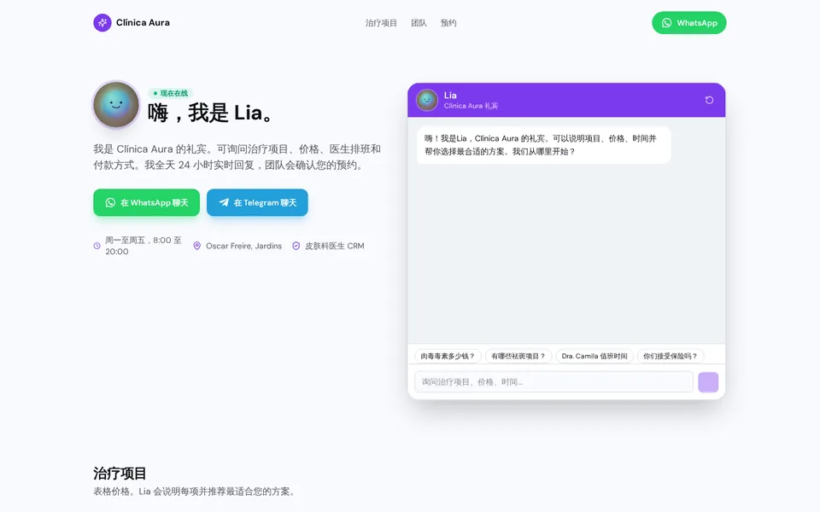Image resolution: width=820 pixels, height=512 pixels.
Task: Click the purple Clínica Aura sparkle logo
Action: pyautogui.click(x=102, y=22)
